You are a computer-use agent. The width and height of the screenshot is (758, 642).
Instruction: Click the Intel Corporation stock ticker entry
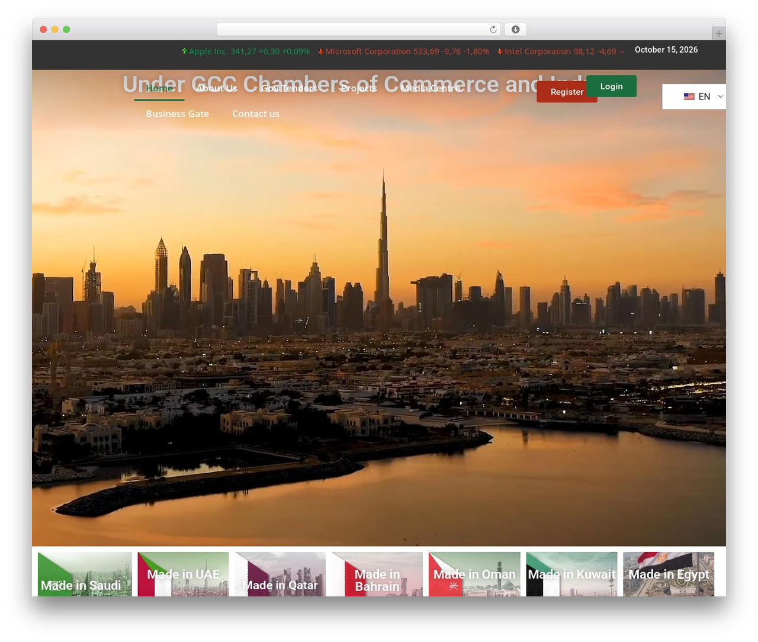coord(560,52)
